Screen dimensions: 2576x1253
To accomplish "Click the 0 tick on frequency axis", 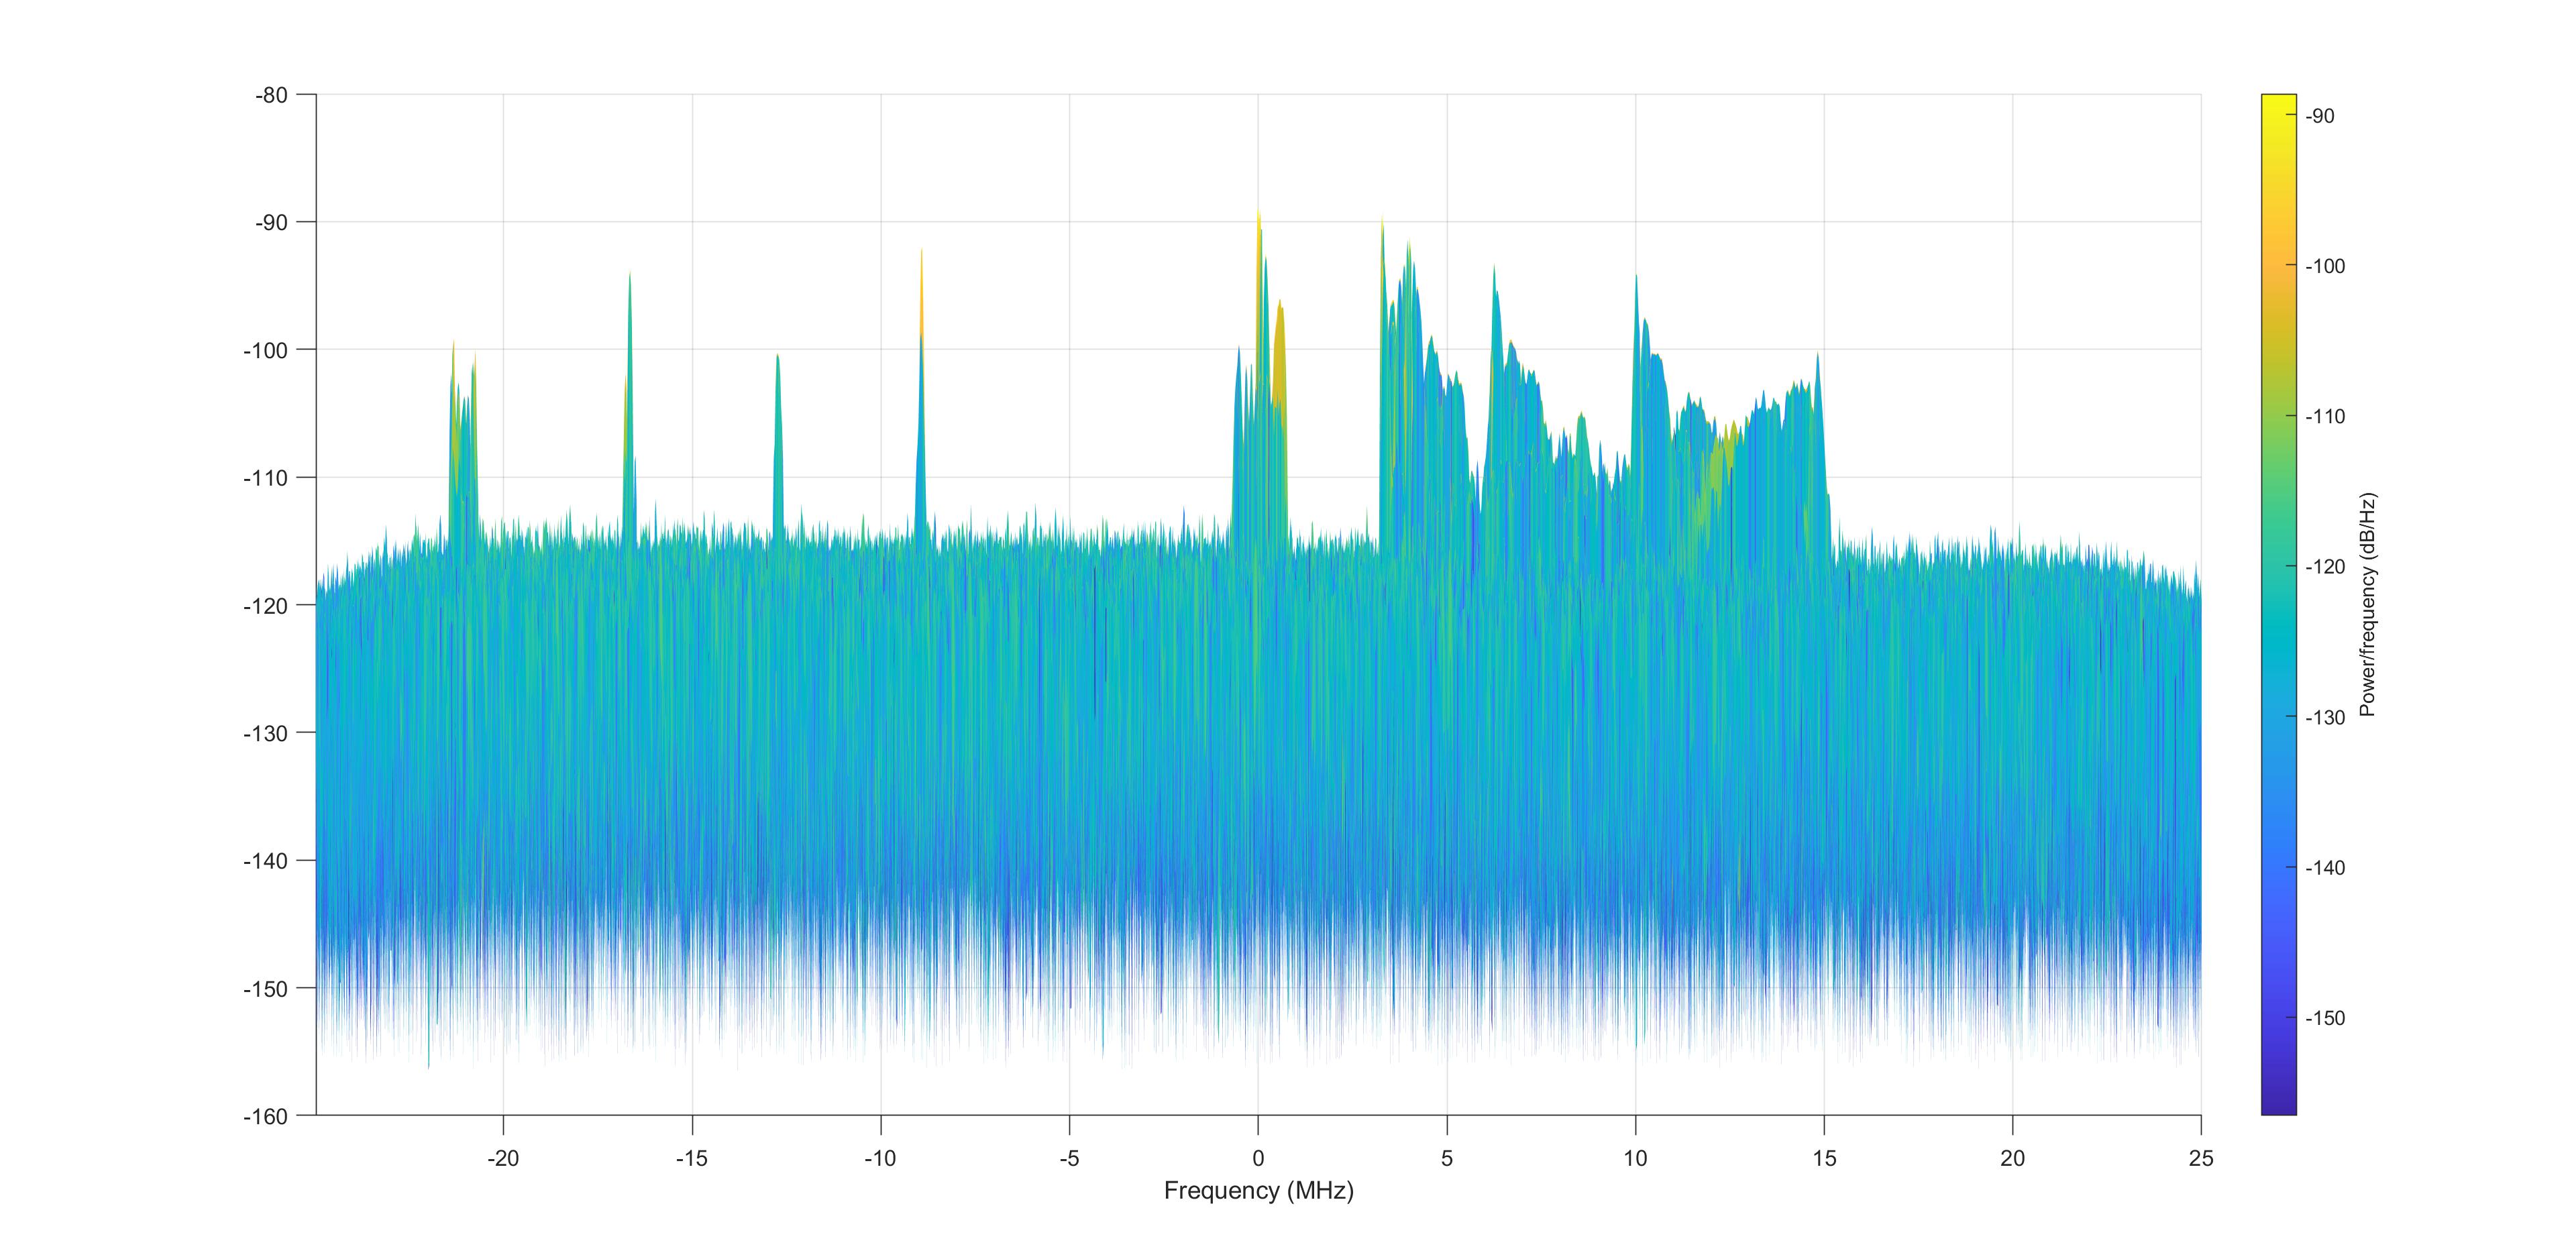I will pos(1258,1158).
